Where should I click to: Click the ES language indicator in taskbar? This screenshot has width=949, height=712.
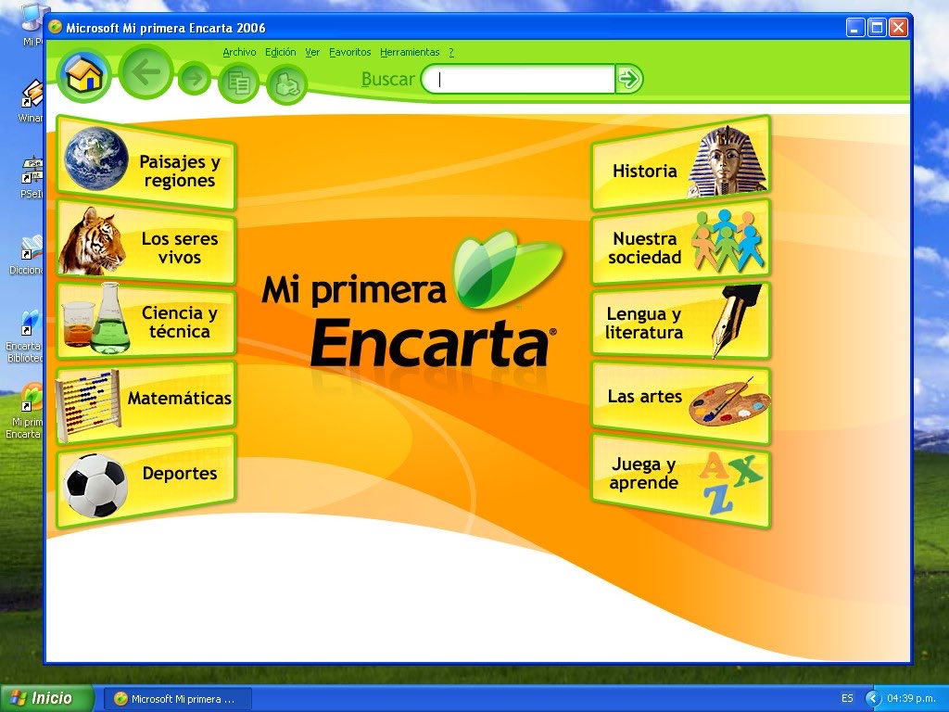click(847, 699)
